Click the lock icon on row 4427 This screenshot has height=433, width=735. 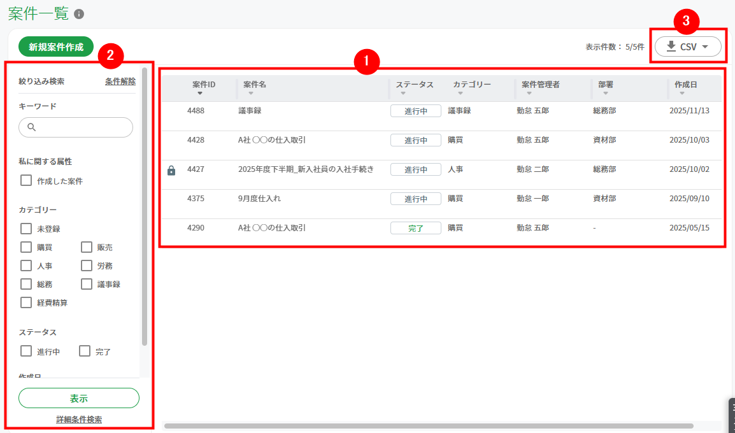(171, 171)
